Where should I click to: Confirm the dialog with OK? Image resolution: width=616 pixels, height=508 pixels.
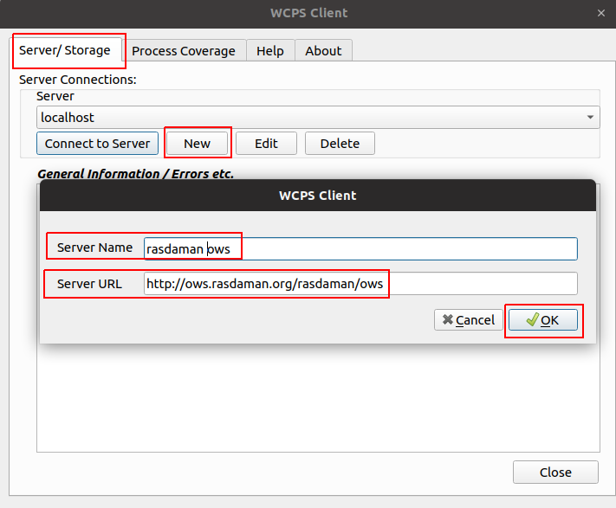[543, 320]
